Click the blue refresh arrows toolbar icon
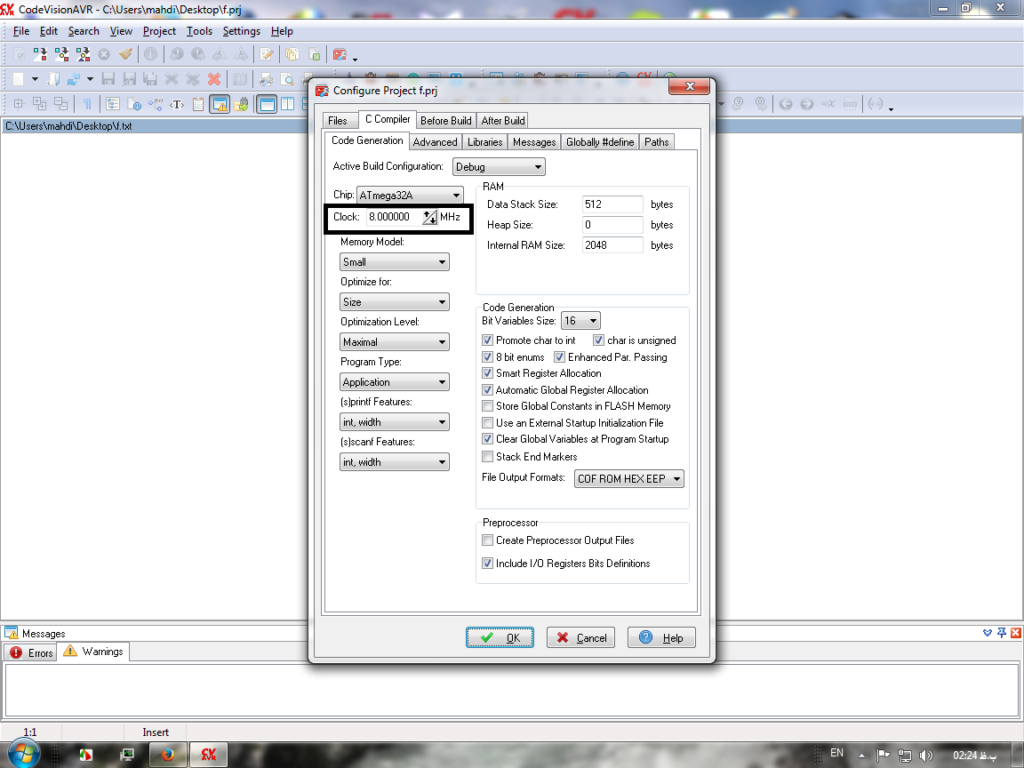 tap(74, 79)
